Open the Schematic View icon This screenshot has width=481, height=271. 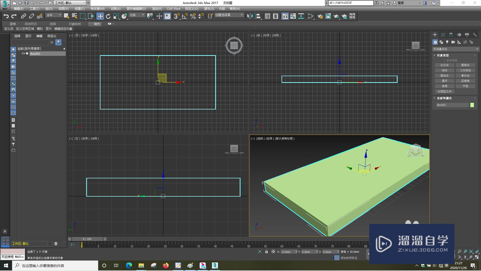[301, 16]
